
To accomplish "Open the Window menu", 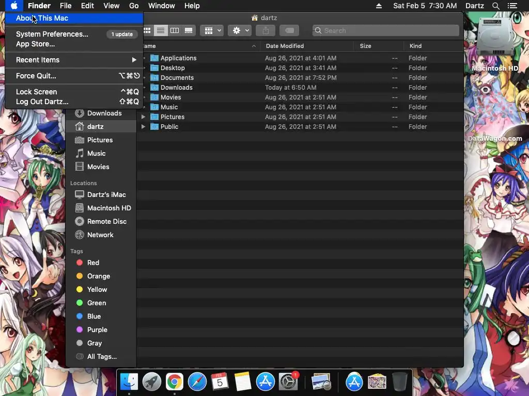I will [x=162, y=6].
